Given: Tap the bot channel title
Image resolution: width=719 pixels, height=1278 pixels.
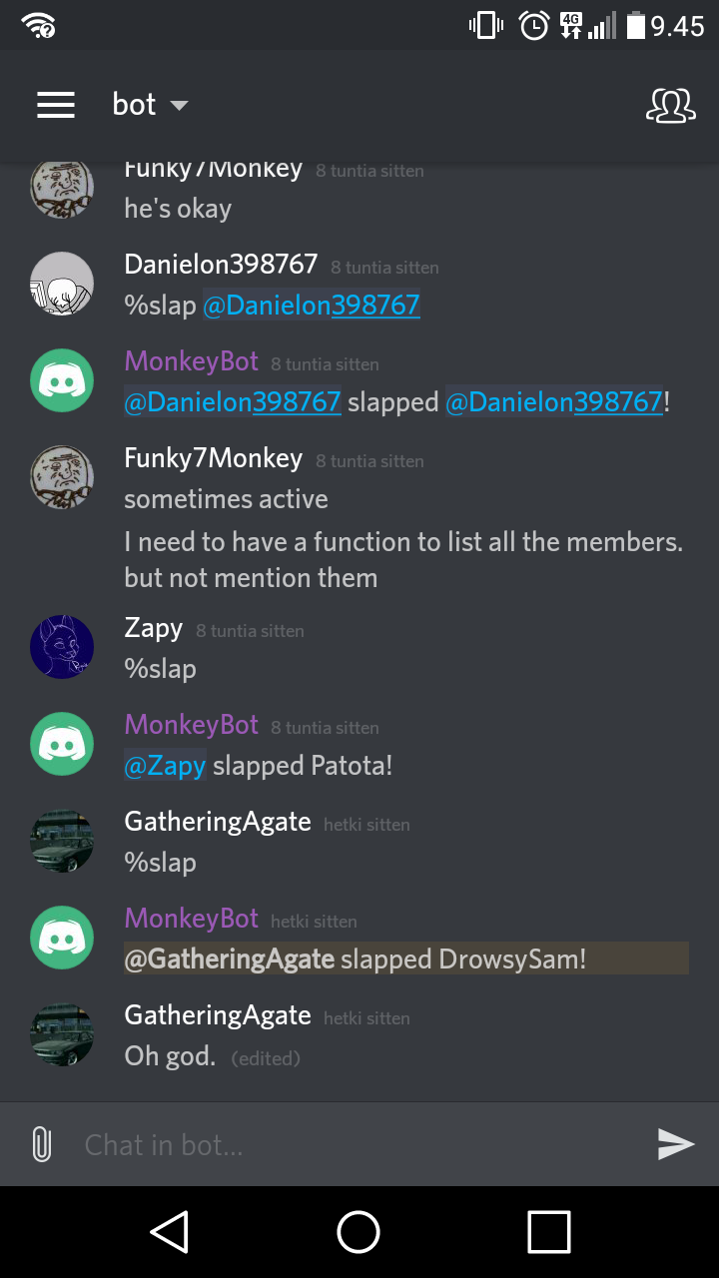Looking at the screenshot, I should (134, 105).
